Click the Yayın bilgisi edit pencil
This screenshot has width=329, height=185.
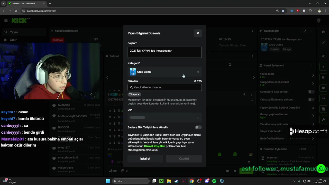pyautogui.click(x=305, y=31)
